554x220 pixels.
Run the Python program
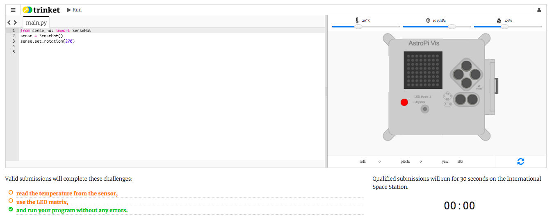pos(74,10)
